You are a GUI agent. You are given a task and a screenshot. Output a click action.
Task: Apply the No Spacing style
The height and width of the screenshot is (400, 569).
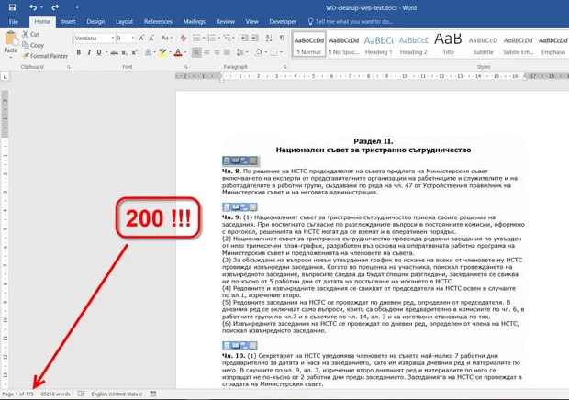tap(343, 45)
